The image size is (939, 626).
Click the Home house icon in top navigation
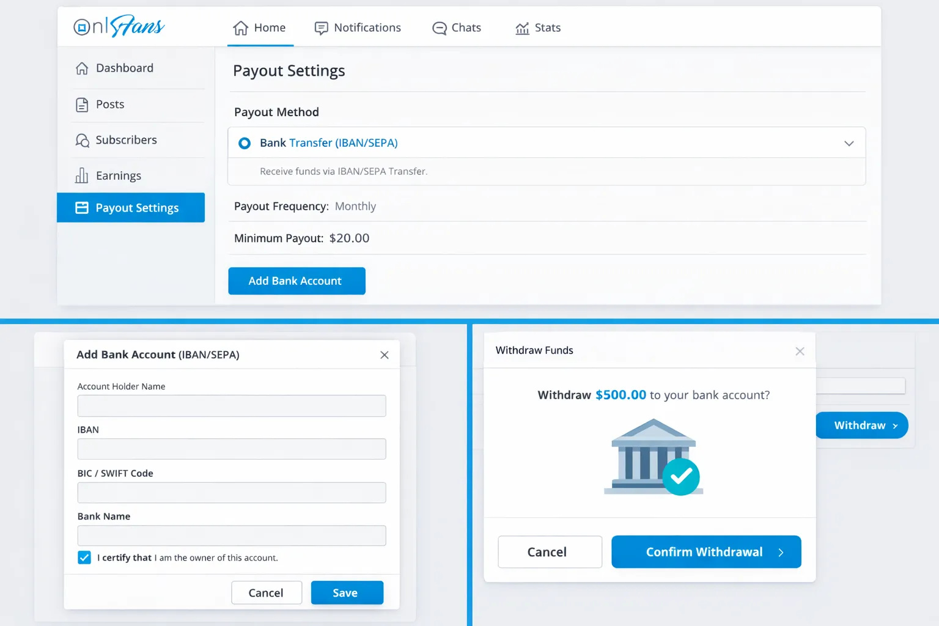[241, 28]
